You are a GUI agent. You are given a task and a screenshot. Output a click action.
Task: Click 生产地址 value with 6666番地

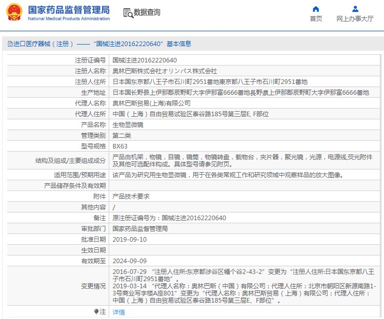point(241,93)
